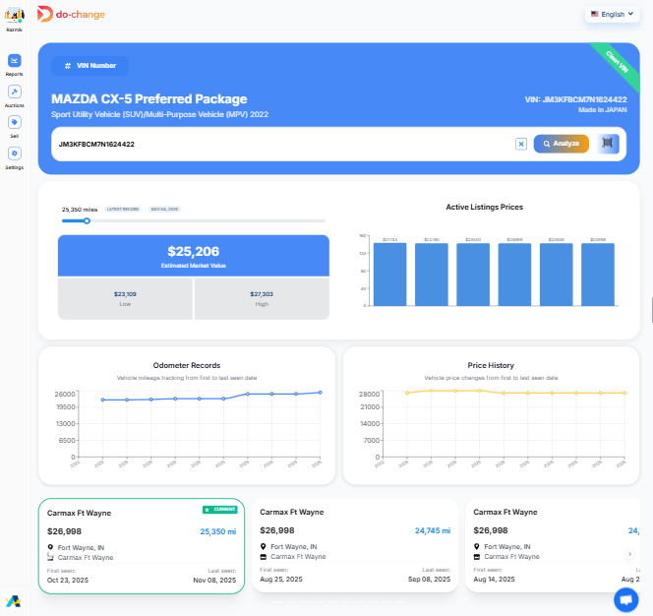Select the current Carmax Ft Wayne listing
Image resolution: width=653 pixels, height=616 pixels.
[x=143, y=546]
